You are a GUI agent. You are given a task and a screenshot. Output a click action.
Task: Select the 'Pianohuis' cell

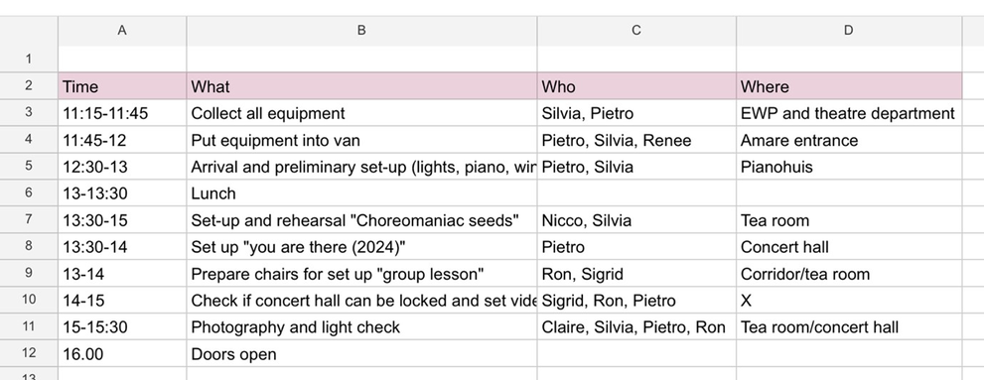[848, 167]
